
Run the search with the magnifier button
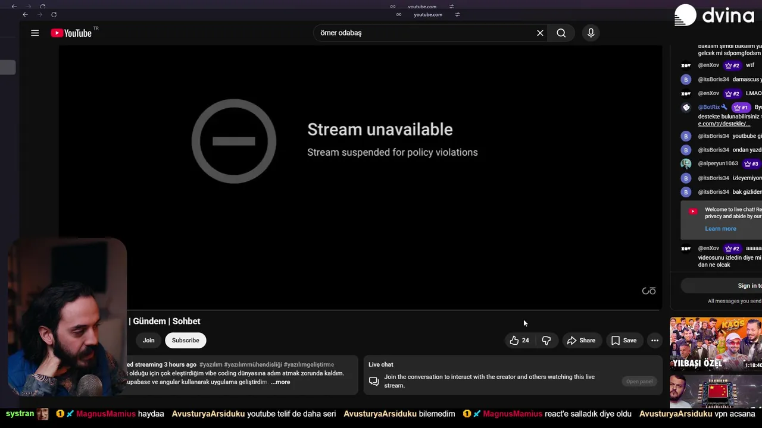point(561,33)
